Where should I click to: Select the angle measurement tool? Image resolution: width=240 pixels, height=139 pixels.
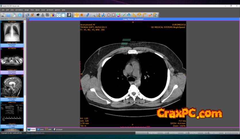click(139, 15)
